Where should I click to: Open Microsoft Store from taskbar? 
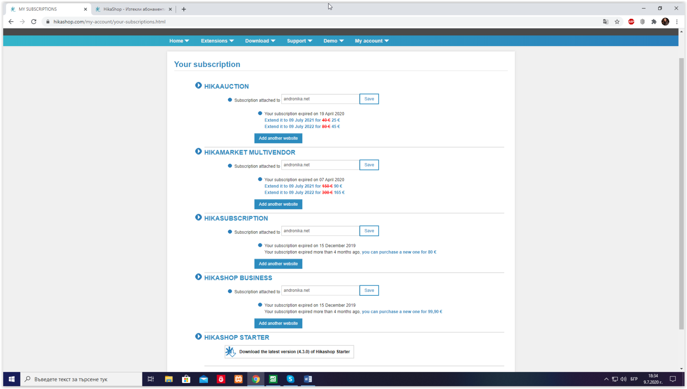coord(186,379)
